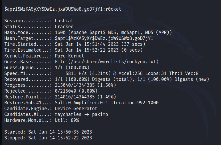Click the Time.Started timestamp line

pos(75,44)
